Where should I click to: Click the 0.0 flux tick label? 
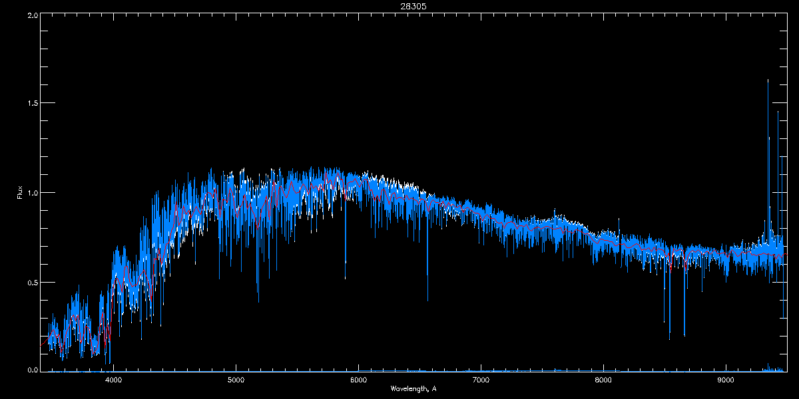pyautogui.click(x=32, y=370)
